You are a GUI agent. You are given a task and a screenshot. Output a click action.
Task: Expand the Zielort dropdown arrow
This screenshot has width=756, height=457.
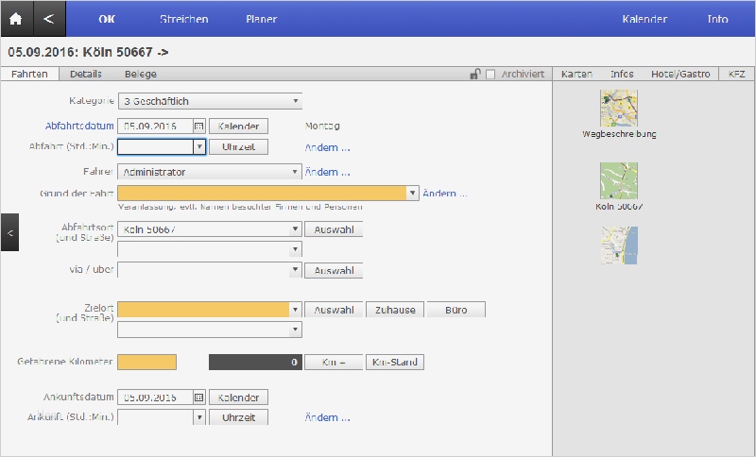pyautogui.click(x=296, y=310)
